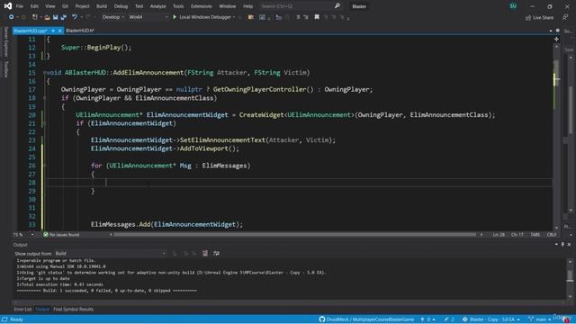Viewport: 576px width, 324px height.
Task: Click the Open File folder icon
Action: pos(47,17)
